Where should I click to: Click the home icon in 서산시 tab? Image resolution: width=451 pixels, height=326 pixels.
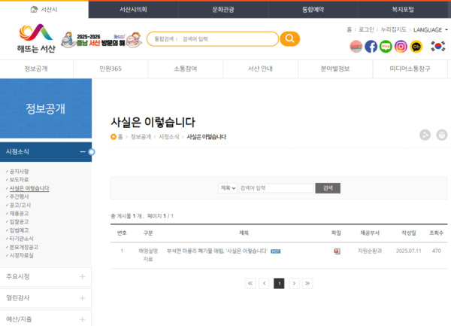pos(34,10)
